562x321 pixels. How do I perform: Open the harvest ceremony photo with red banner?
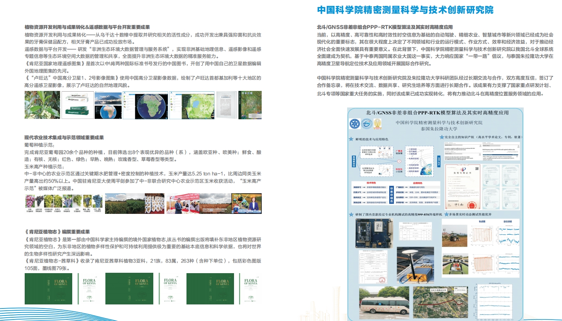(183, 204)
